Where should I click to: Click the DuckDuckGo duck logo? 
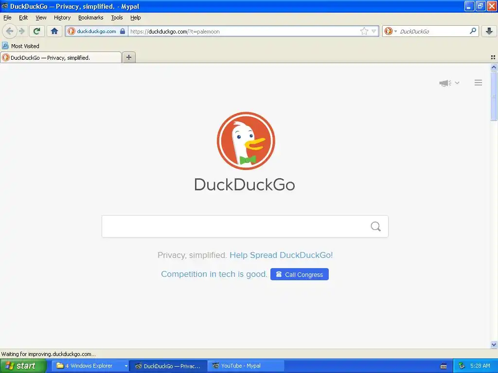(246, 141)
